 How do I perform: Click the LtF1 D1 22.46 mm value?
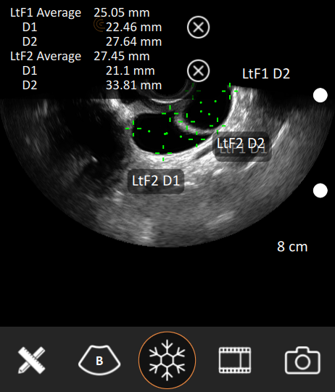[x=134, y=28]
